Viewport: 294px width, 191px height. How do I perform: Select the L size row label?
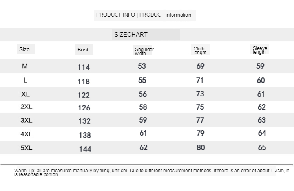point(25,80)
